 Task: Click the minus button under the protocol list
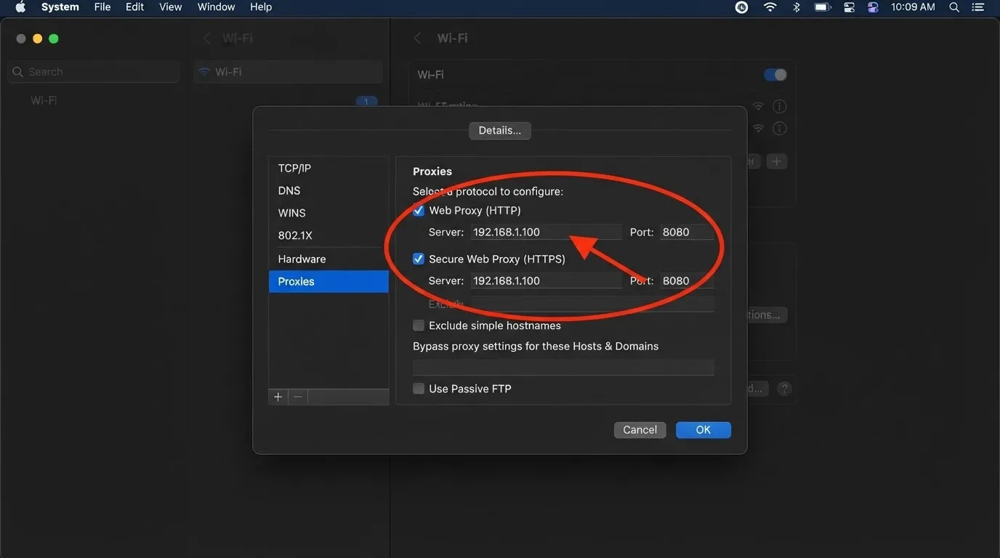tap(298, 397)
